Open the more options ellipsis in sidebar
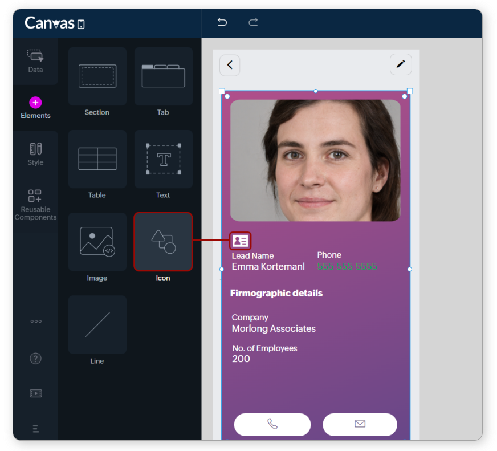 point(36,322)
